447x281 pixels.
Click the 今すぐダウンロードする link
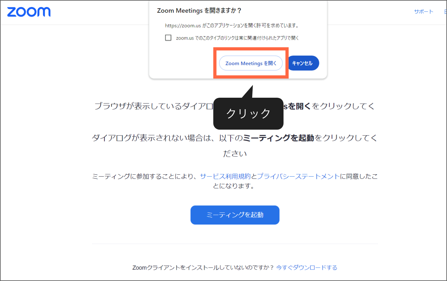[307, 268]
